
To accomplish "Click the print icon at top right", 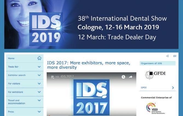I will [x=175, y=56].
